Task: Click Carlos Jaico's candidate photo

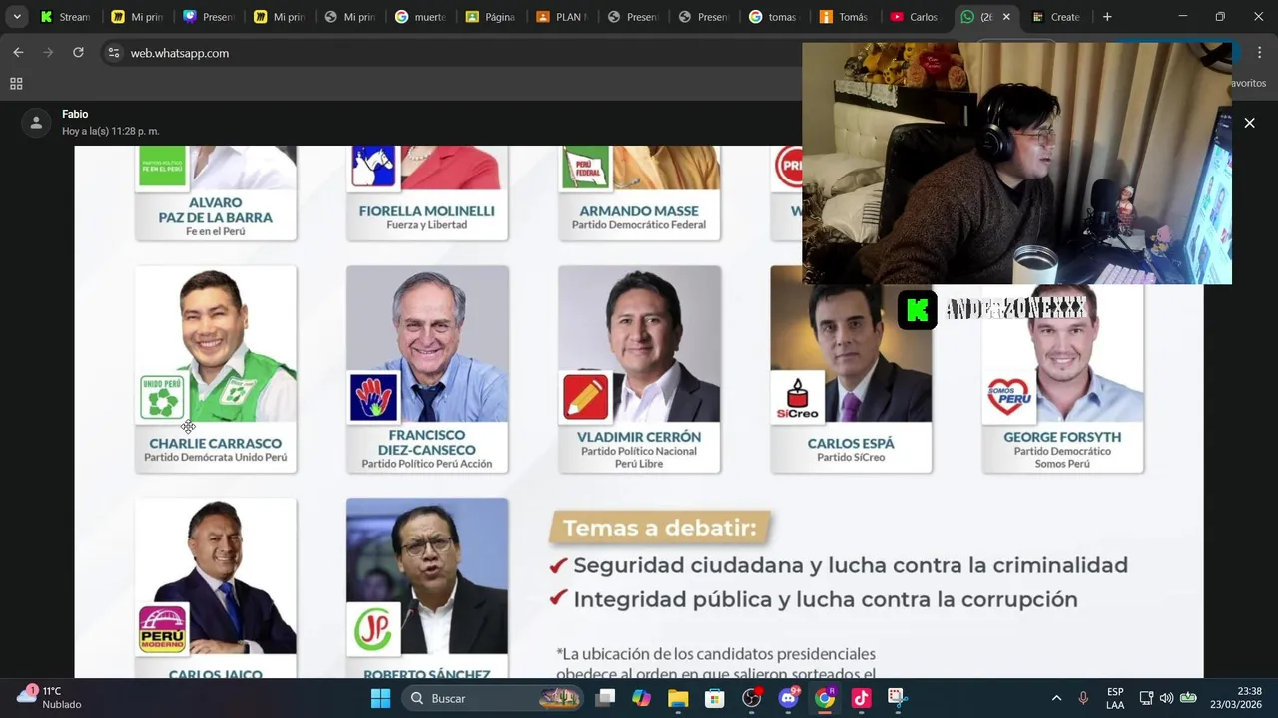Action: click(216, 576)
